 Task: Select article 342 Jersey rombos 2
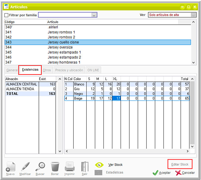[x=98, y=37]
